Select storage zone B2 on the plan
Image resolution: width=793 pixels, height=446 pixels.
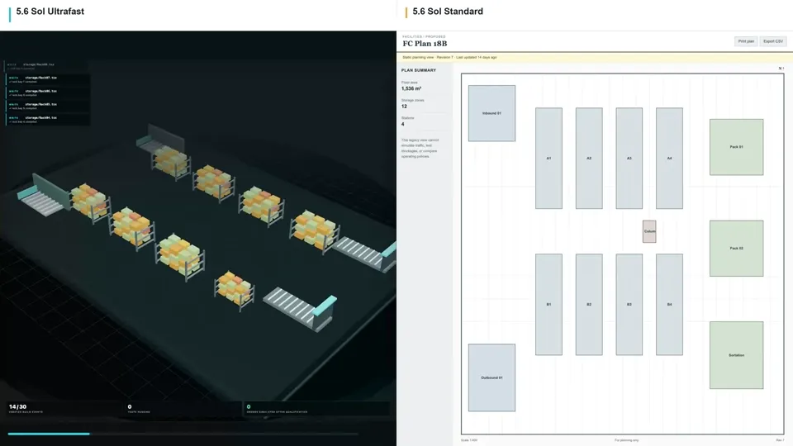point(589,305)
